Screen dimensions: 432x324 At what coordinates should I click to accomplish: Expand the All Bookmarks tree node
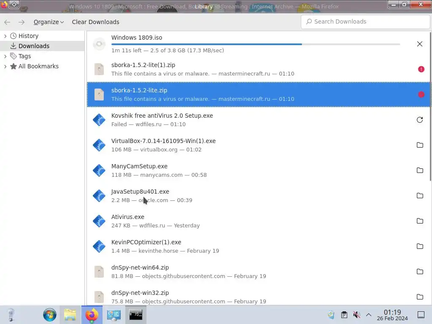point(5,66)
